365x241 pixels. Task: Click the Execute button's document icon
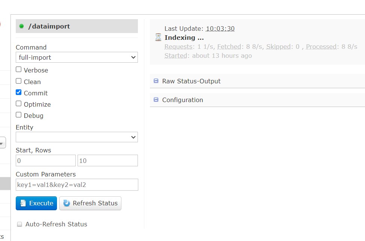(x=22, y=203)
